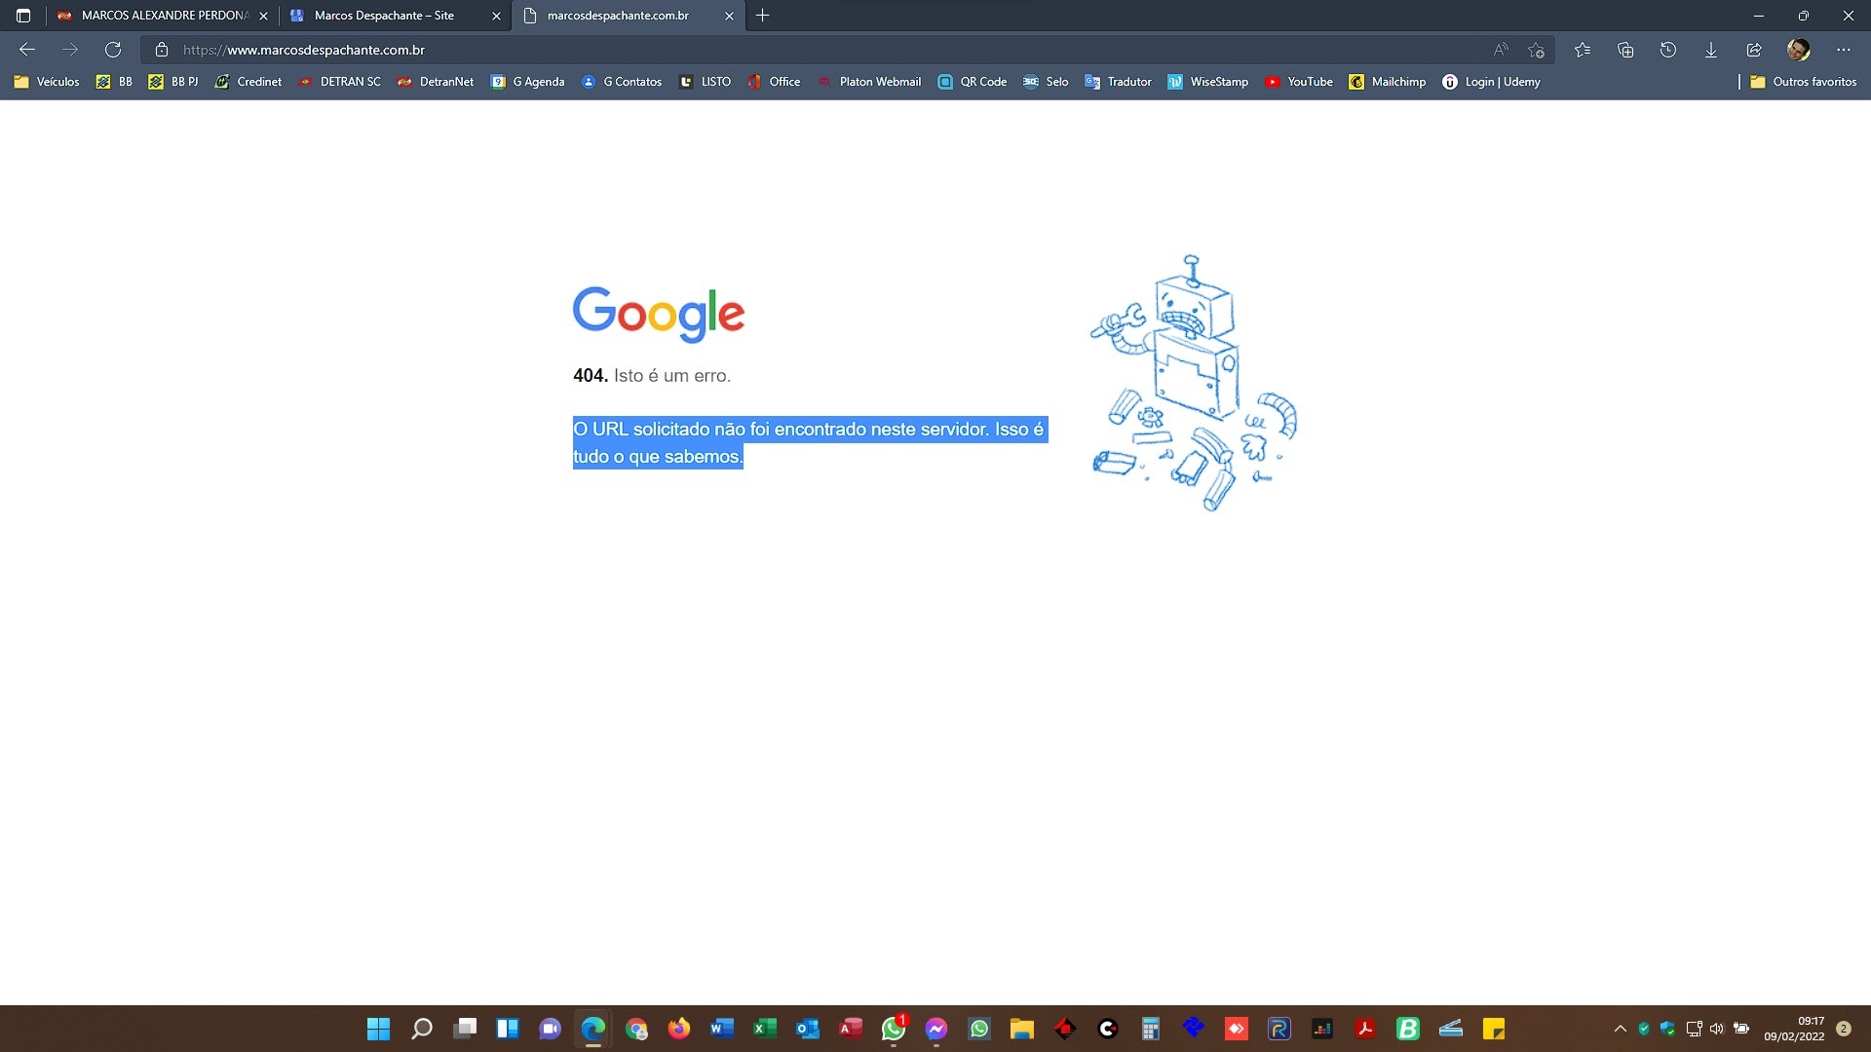
Task: Open the Share page icon
Action: [x=1754, y=50]
